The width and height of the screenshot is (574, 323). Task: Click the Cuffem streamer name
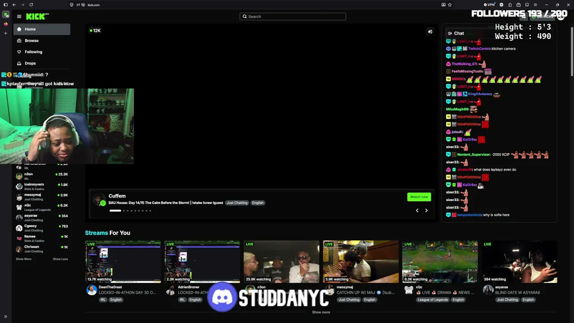(117, 196)
